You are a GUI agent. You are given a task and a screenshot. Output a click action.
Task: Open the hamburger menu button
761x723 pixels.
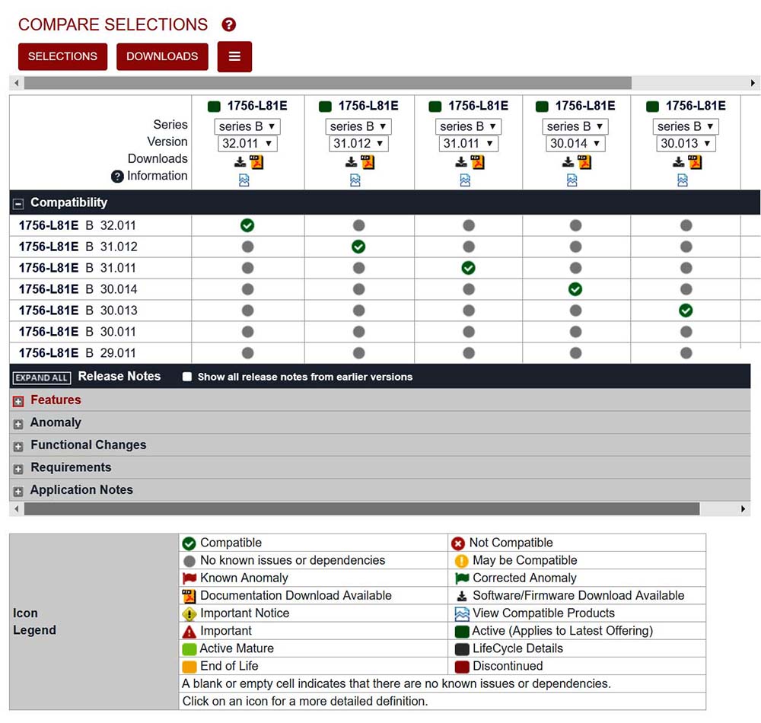(x=234, y=57)
